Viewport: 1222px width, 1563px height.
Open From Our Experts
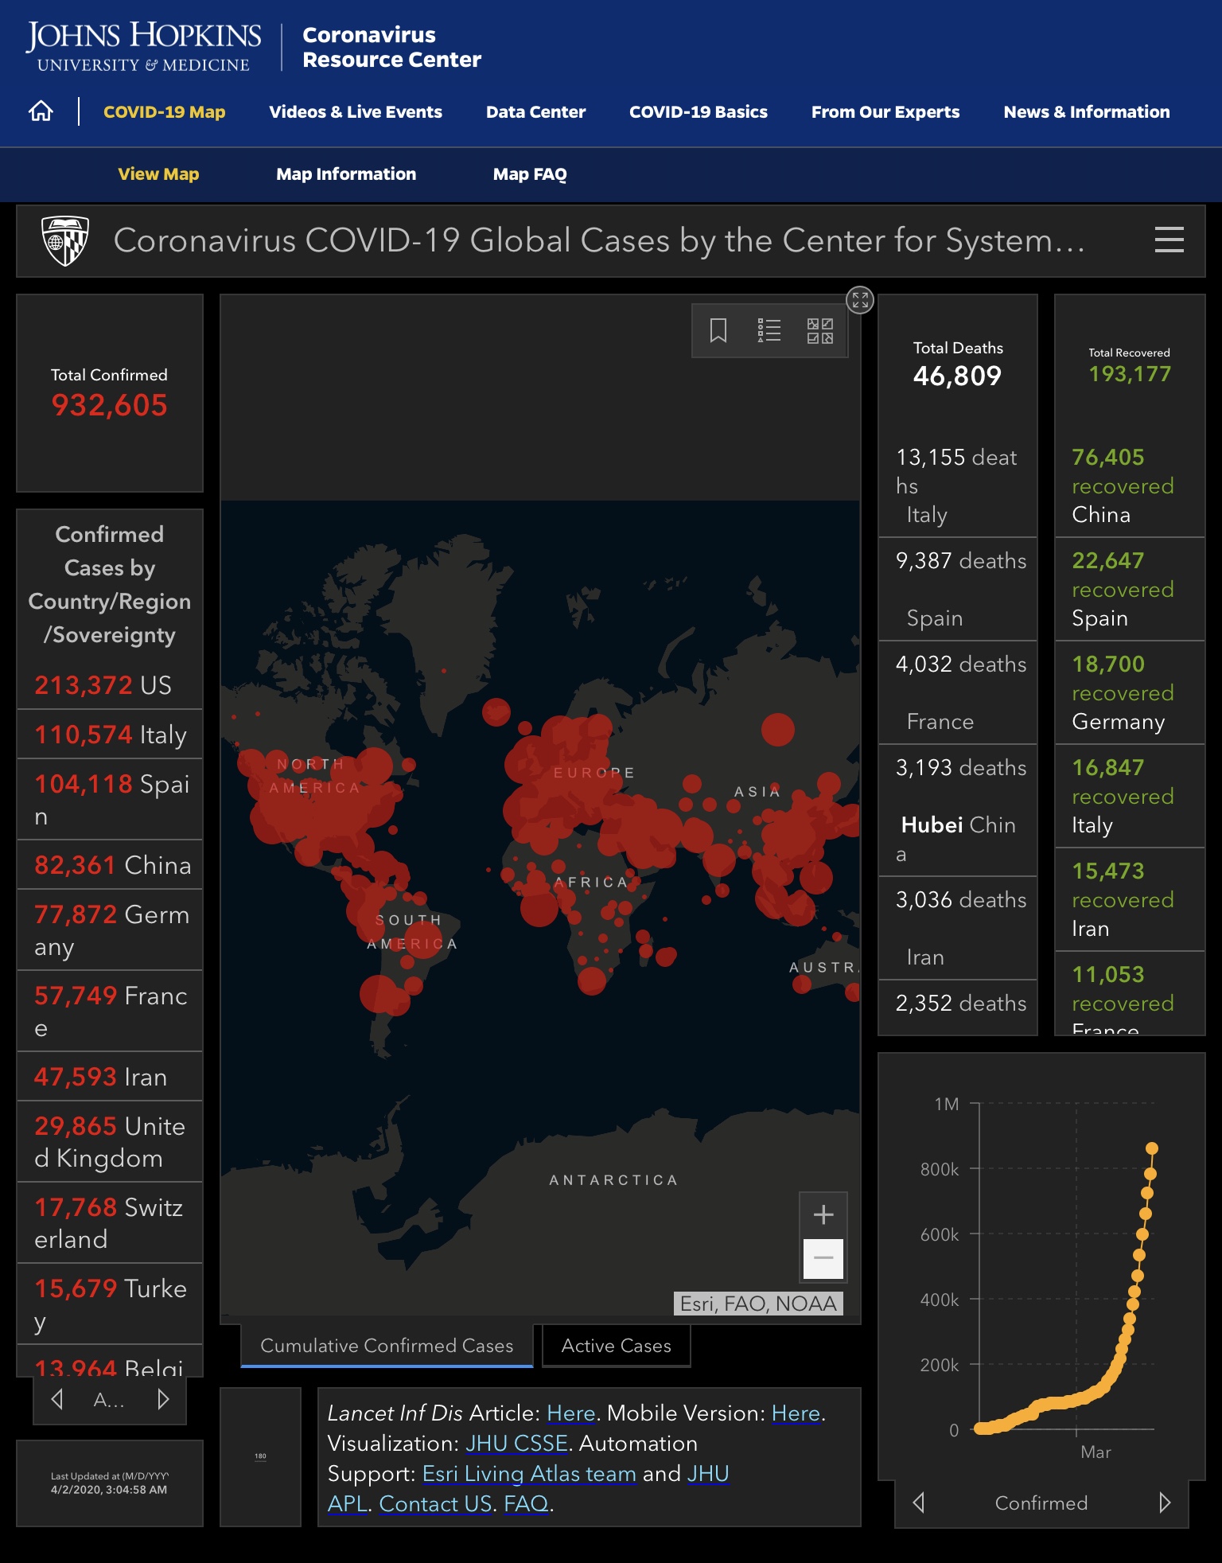click(885, 112)
